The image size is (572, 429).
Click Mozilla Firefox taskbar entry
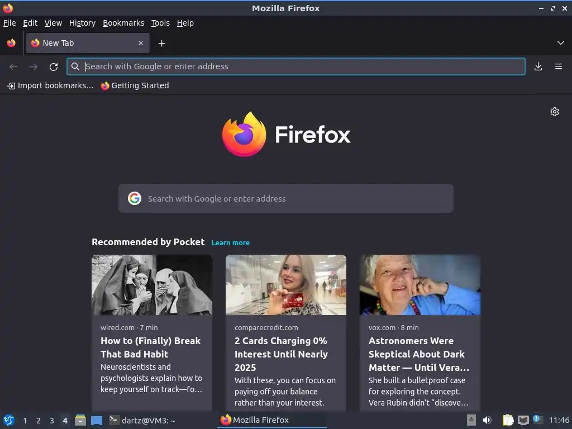click(272, 420)
